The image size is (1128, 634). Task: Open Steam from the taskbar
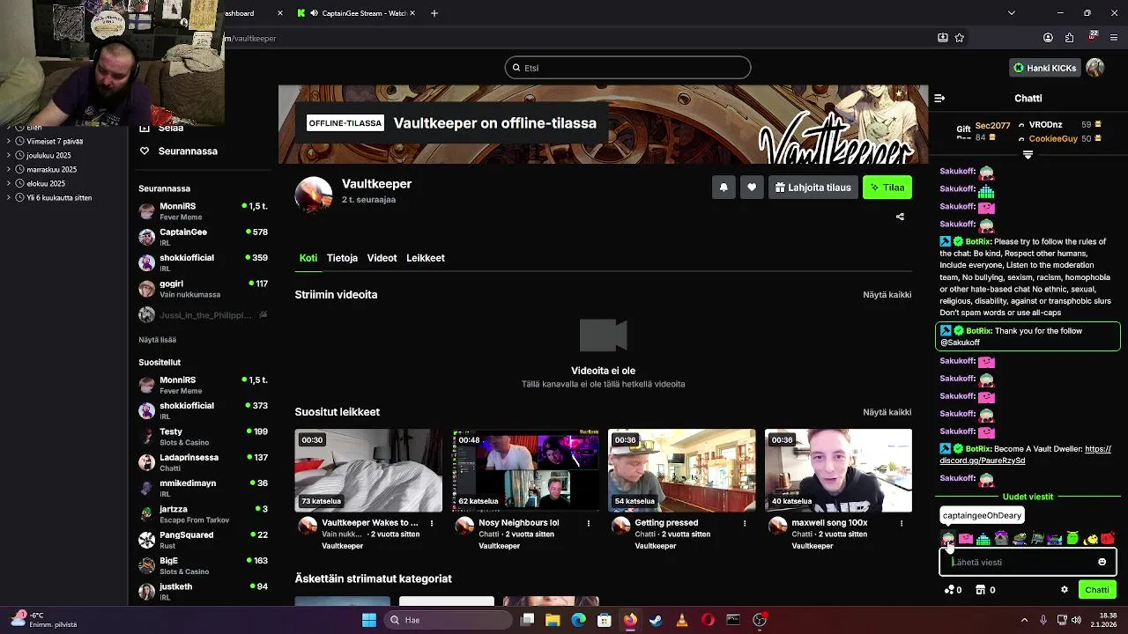[x=656, y=620]
